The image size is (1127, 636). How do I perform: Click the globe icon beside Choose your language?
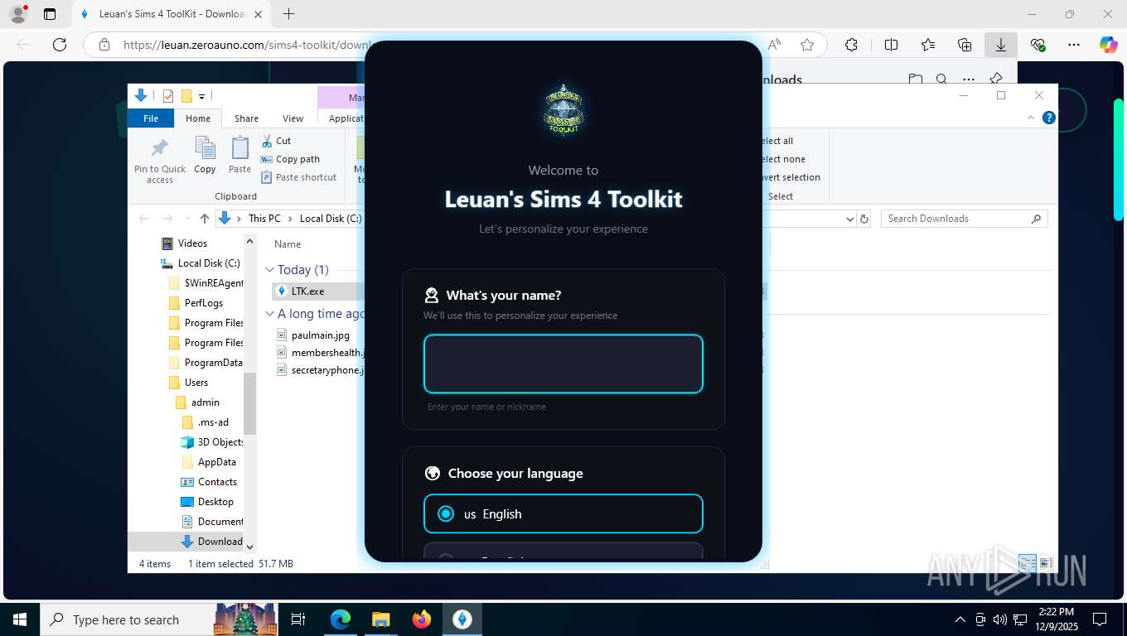(432, 473)
